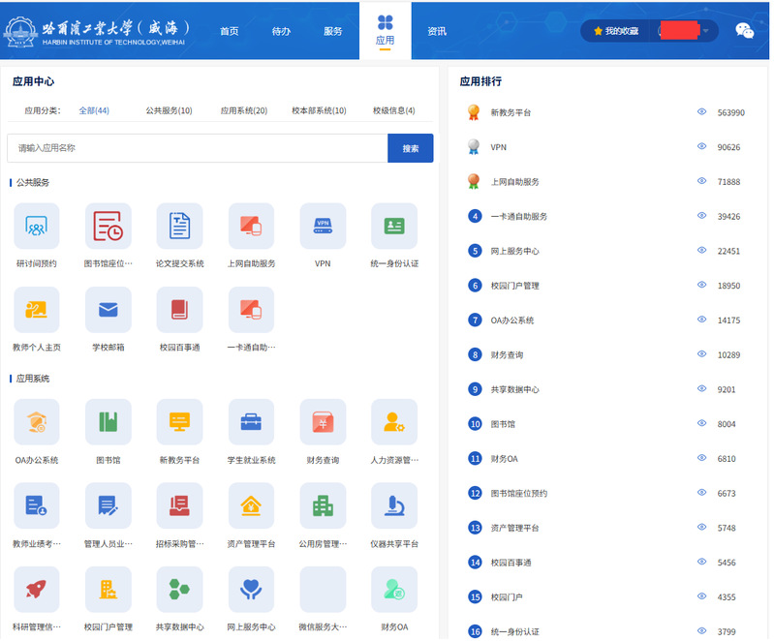Click the application name search field
774x641 pixels.
(199, 148)
